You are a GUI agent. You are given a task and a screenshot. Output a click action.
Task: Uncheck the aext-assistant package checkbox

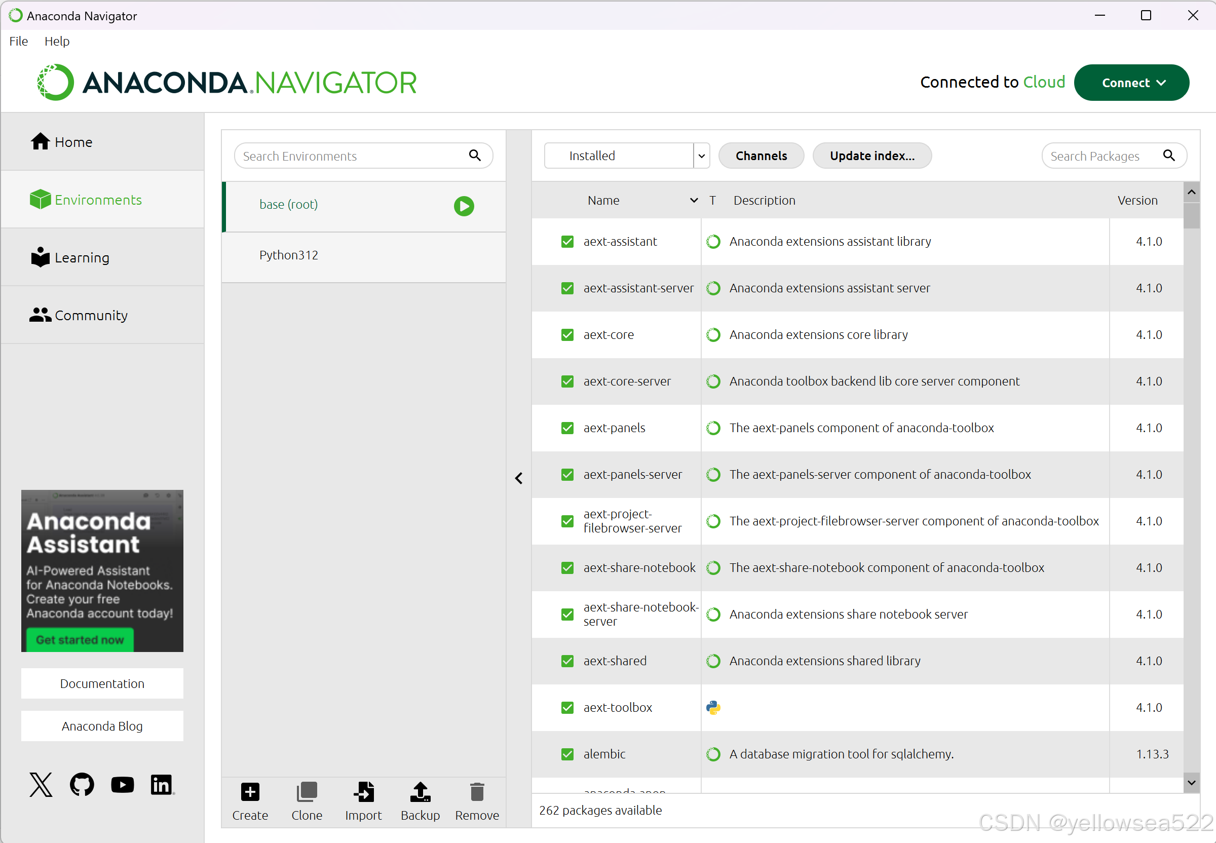[x=567, y=241]
